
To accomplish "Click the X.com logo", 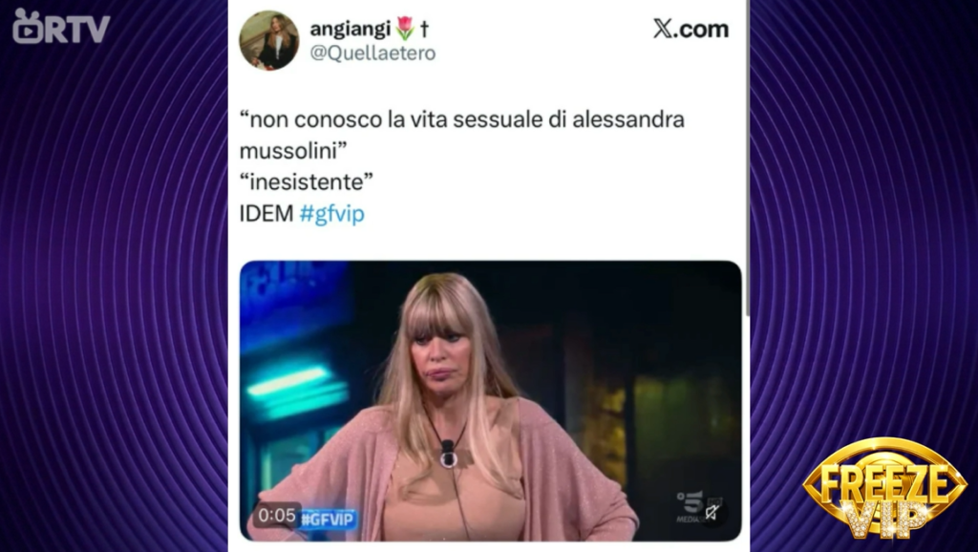I will (691, 29).
